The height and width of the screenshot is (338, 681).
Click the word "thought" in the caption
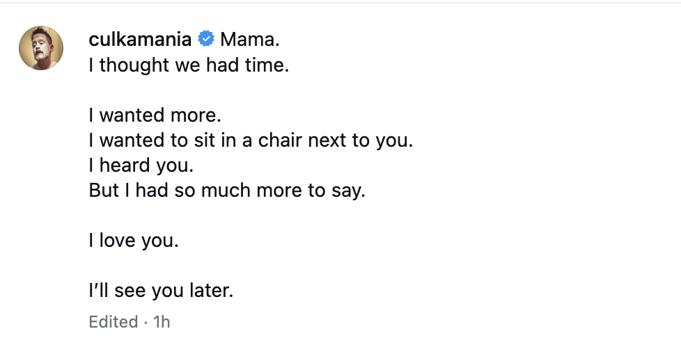(130, 65)
